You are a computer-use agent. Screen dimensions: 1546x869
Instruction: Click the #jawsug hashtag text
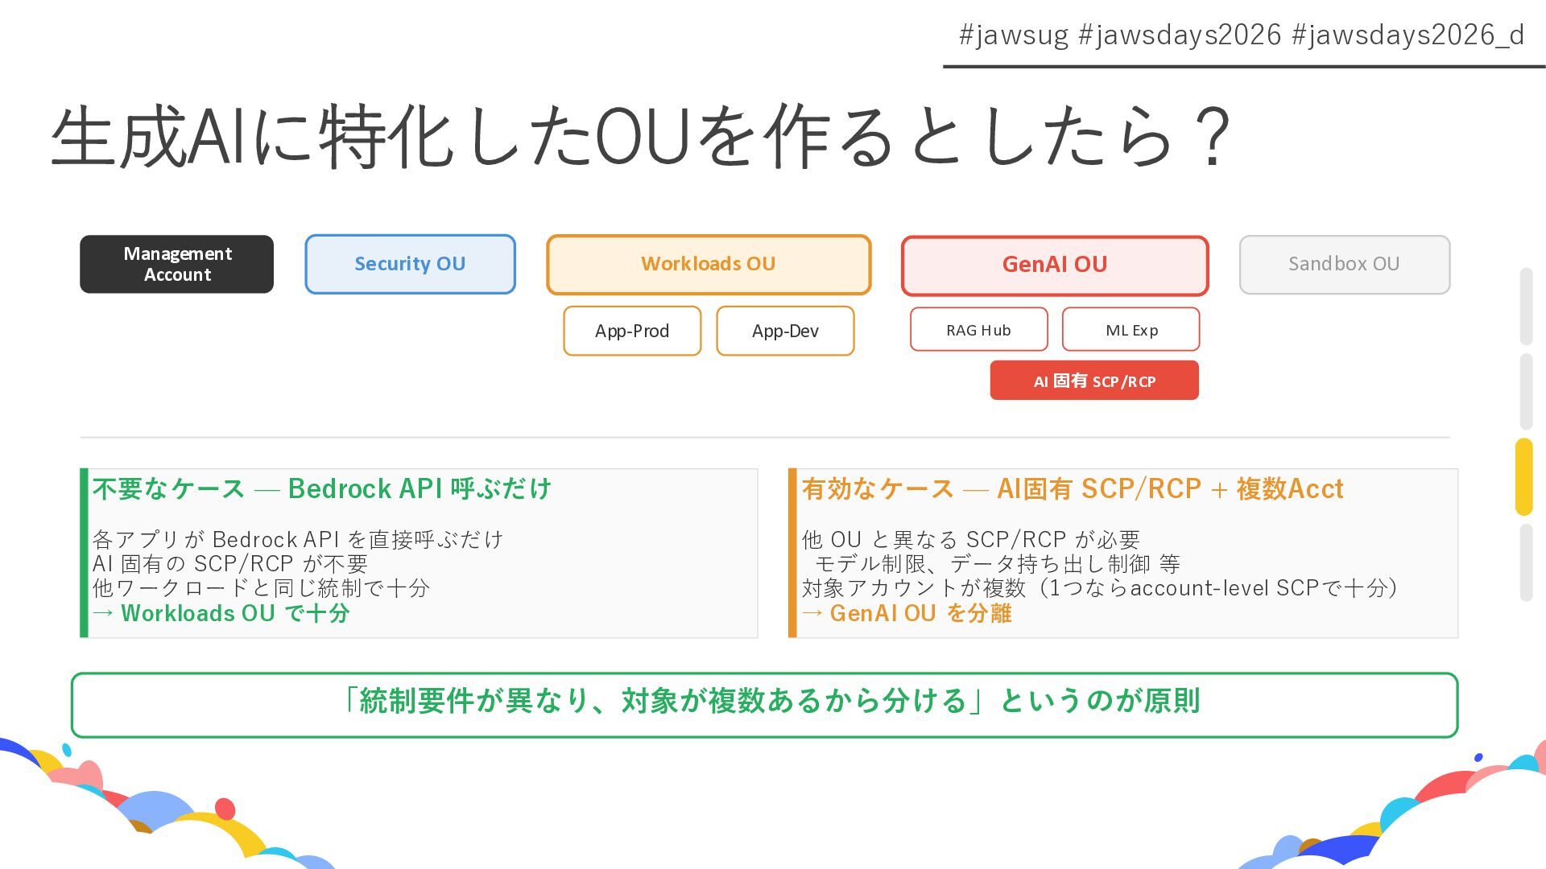click(x=1013, y=35)
